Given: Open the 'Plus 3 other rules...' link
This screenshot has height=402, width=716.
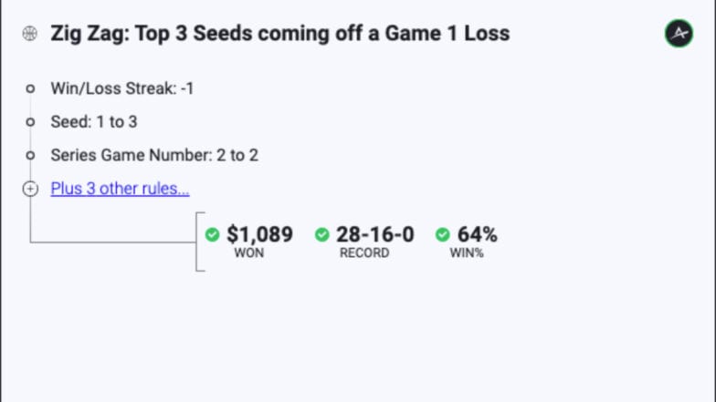Looking at the screenshot, I should coord(121,189).
